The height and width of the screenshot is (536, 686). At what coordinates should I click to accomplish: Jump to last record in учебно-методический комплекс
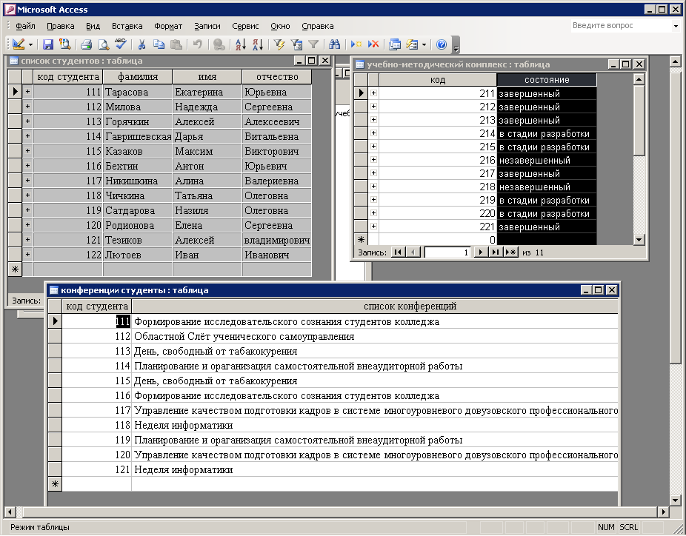tap(494, 252)
